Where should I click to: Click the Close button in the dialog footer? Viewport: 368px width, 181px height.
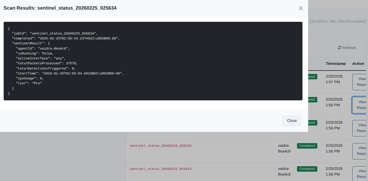[292, 121]
